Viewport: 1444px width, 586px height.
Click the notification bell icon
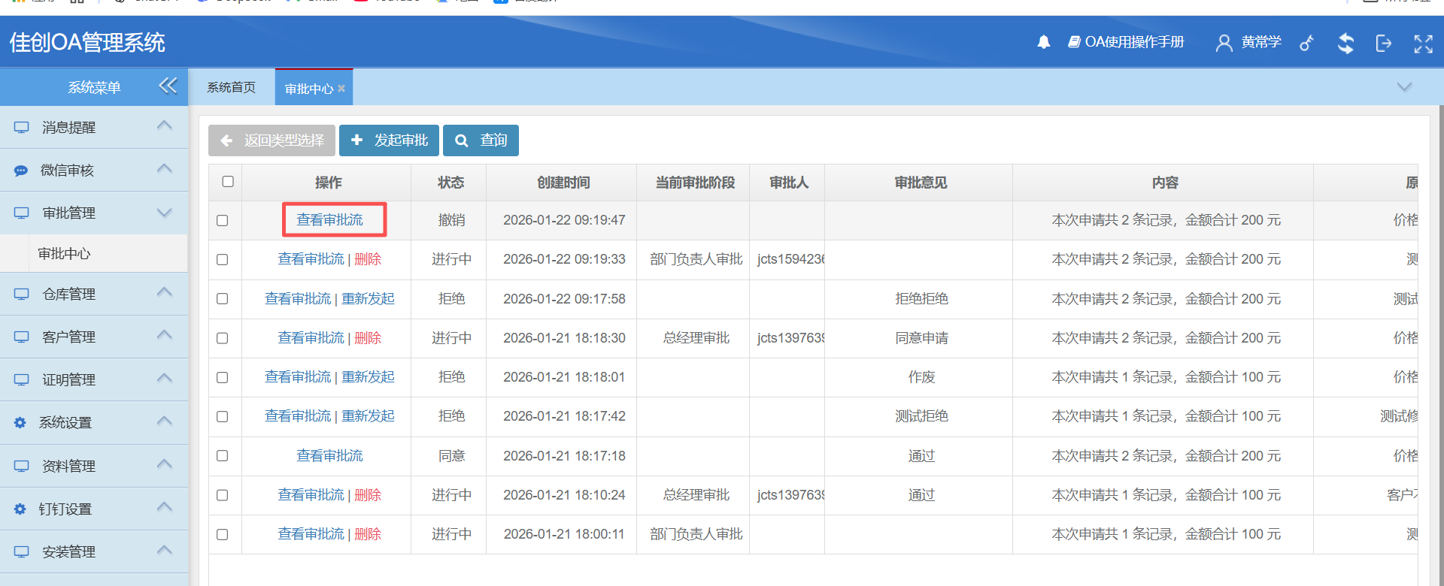[1043, 43]
